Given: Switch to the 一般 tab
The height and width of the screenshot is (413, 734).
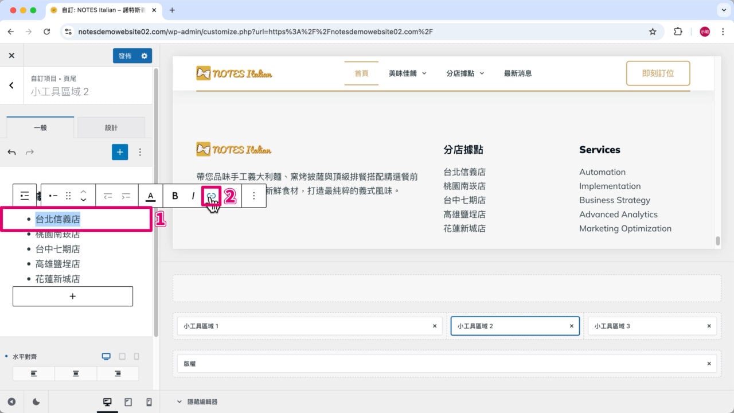Looking at the screenshot, I should point(40,127).
